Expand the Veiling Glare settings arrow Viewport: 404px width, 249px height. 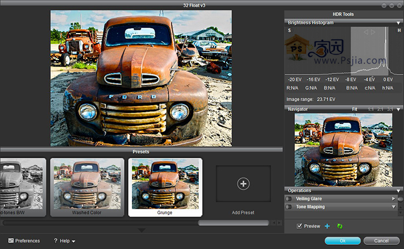(394, 199)
